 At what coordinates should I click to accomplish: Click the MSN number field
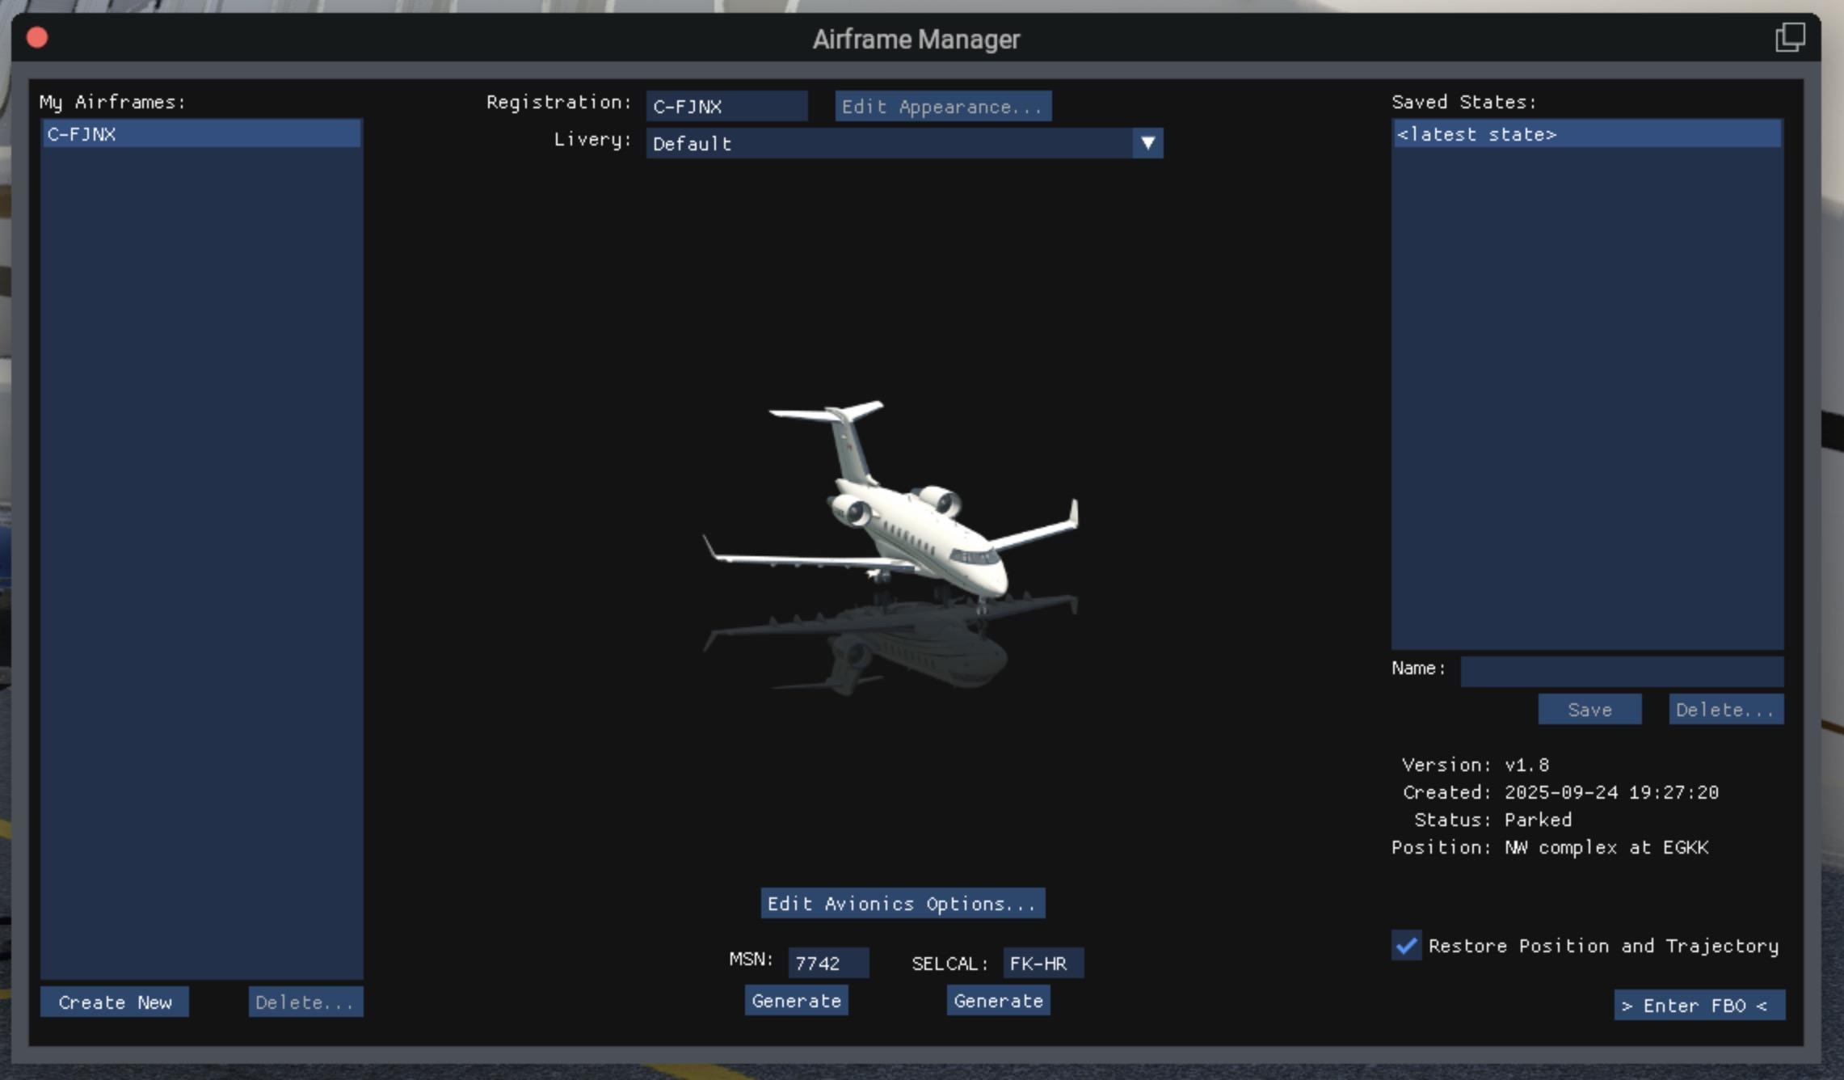(x=827, y=963)
